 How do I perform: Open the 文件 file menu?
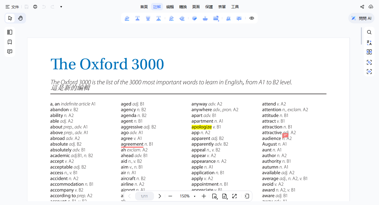coord(12,7)
